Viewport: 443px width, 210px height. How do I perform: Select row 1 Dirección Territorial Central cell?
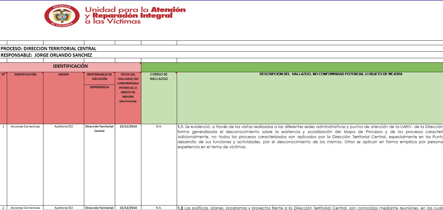pos(99,165)
